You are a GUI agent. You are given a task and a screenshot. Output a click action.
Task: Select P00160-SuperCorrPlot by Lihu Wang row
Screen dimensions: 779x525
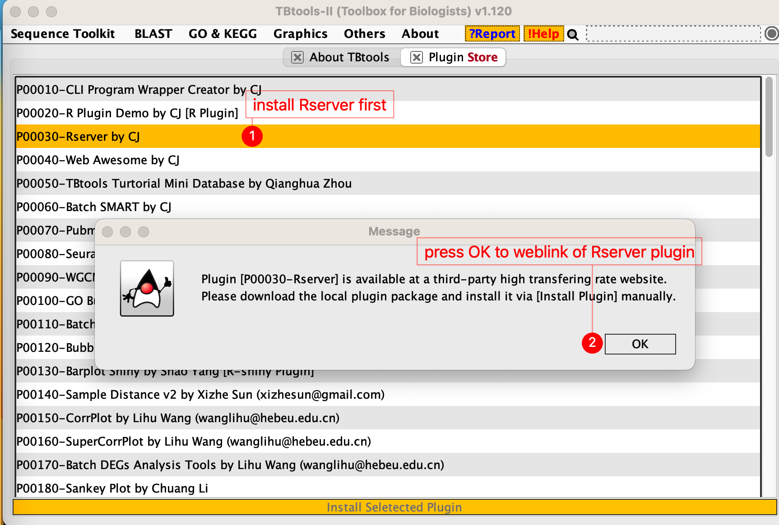[388, 441]
